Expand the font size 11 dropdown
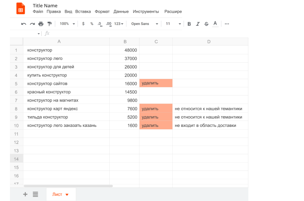Screen dimensions: 304x201 [x=173, y=24]
